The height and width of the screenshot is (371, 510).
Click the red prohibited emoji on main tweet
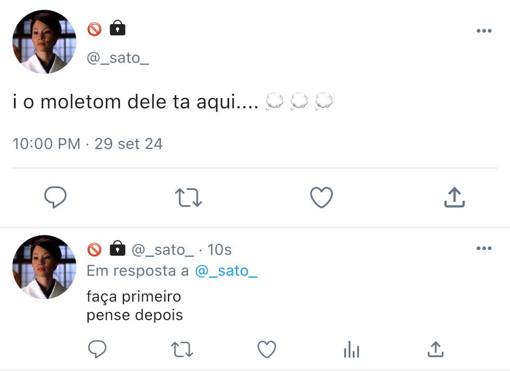coord(94,30)
